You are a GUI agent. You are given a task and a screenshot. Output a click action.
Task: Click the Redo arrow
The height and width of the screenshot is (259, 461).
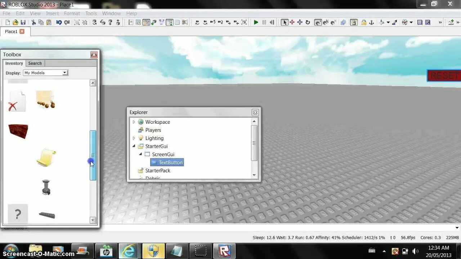(x=67, y=22)
